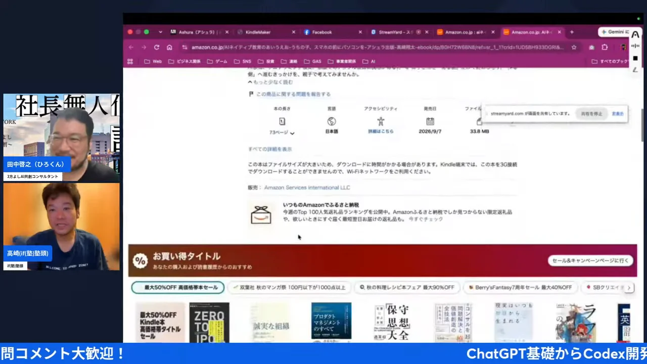Image resolution: width=647 pixels, height=364 pixels.
Task: Open the 誠実な組織 book cover
Action: click(270, 323)
